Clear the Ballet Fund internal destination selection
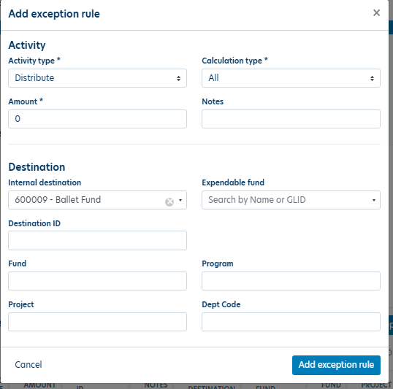Viewport: 393px width, 389px height. pyautogui.click(x=169, y=201)
